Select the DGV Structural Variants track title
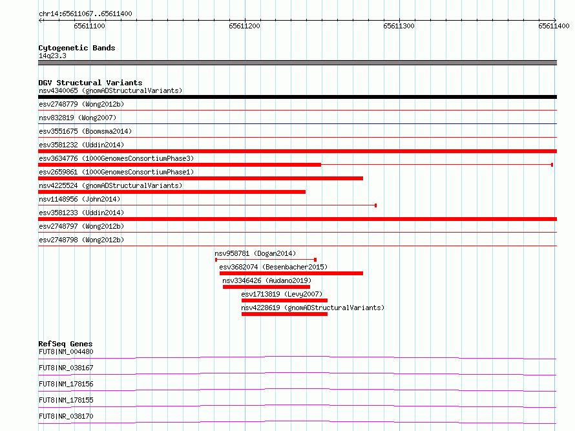The image size is (575, 431). click(x=90, y=83)
